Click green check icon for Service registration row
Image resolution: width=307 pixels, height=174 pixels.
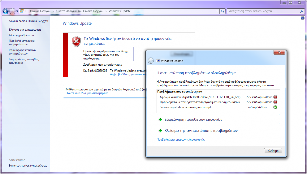(275, 107)
